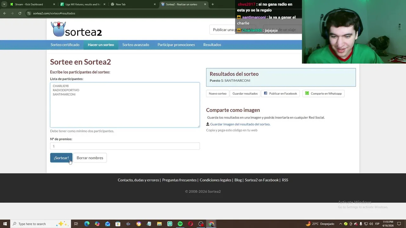The image size is (406, 228).
Task: Click the Nº de premios field
Action: pyautogui.click(x=125, y=146)
